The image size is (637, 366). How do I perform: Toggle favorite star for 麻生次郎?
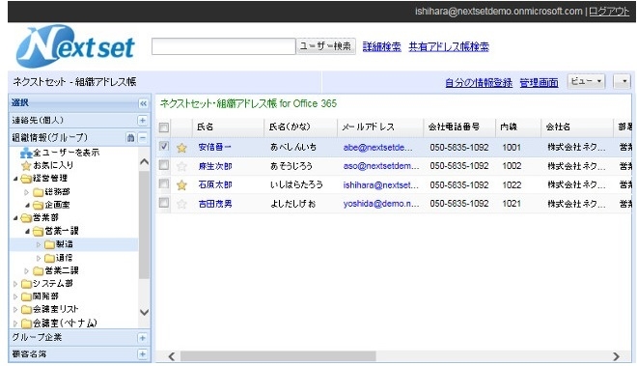click(181, 166)
